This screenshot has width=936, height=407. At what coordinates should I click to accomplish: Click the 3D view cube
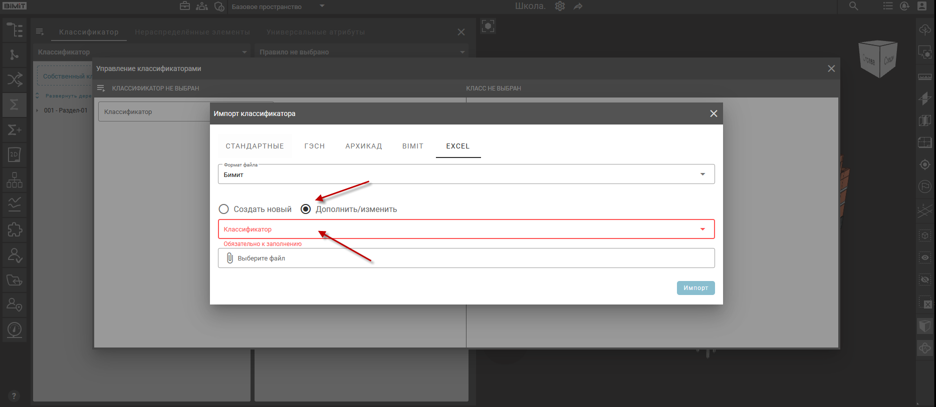(878, 58)
